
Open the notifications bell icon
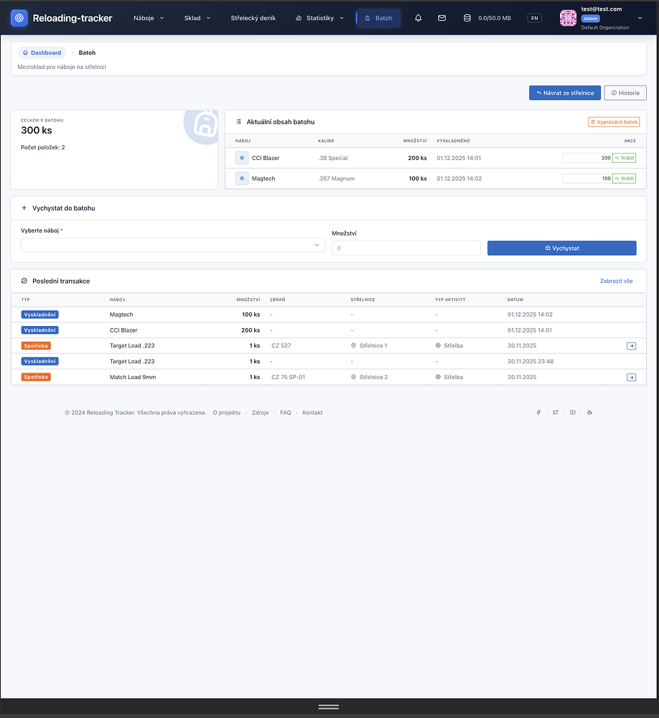pyautogui.click(x=419, y=18)
